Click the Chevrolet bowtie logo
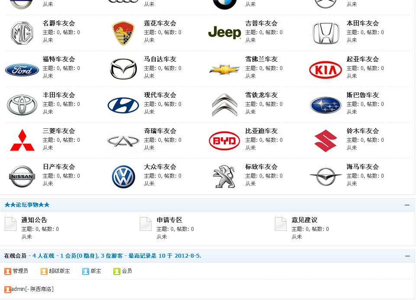Screen dimensions: 416x300 click(225, 70)
